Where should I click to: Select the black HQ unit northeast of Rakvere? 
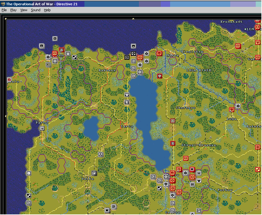(x=127, y=57)
